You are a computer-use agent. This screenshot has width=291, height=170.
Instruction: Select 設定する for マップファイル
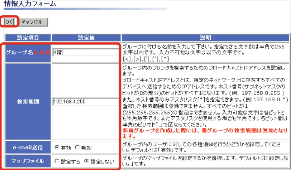point(57,161)
